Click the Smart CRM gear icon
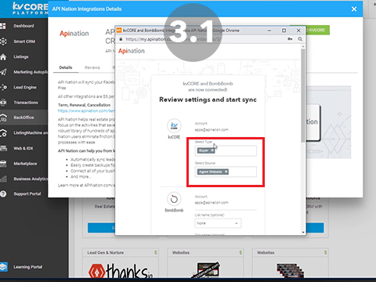376x282 pixels. [x=3, y=42]
